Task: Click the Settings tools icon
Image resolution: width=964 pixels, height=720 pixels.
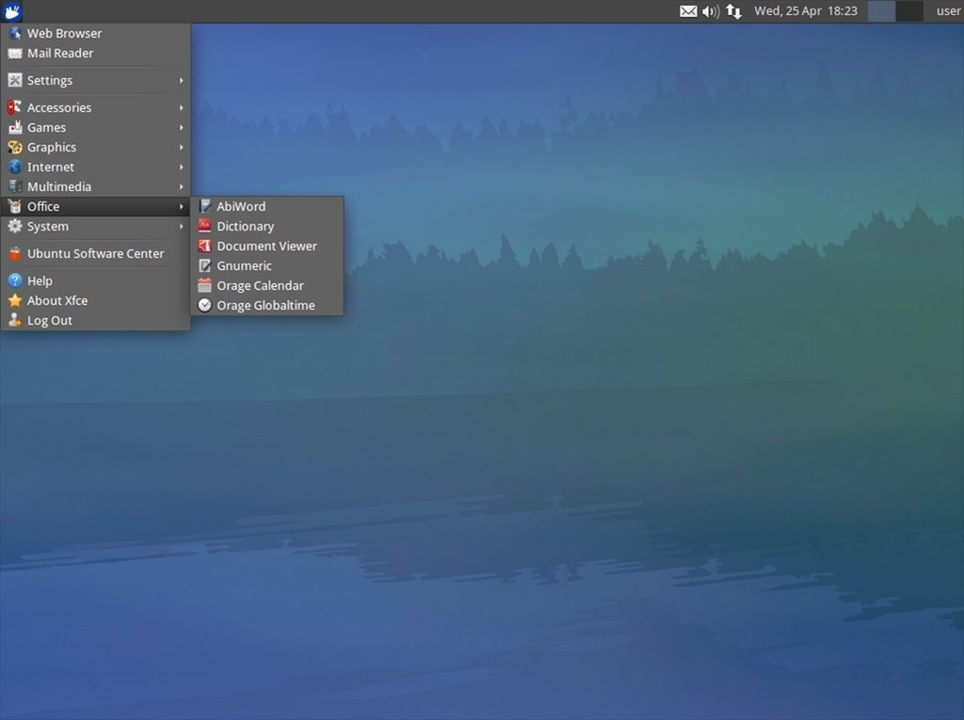Action: [15, 81]
